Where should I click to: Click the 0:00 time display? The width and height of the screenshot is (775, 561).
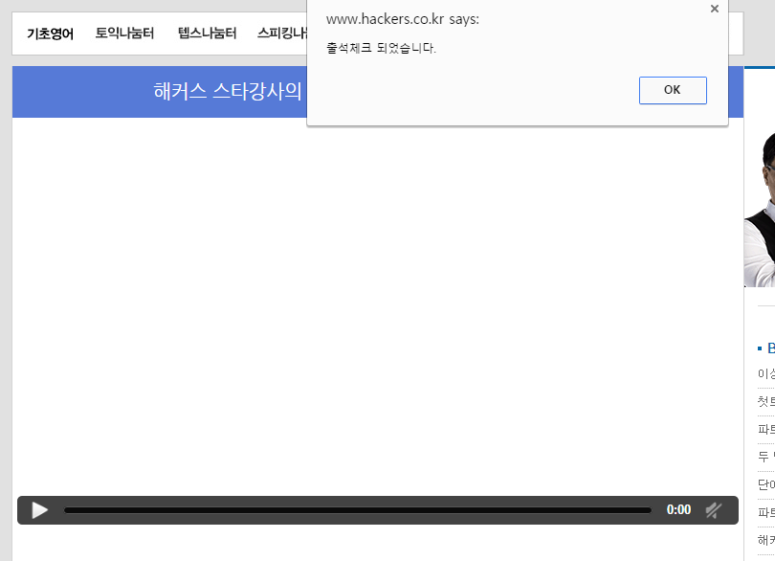pos(678,510)
